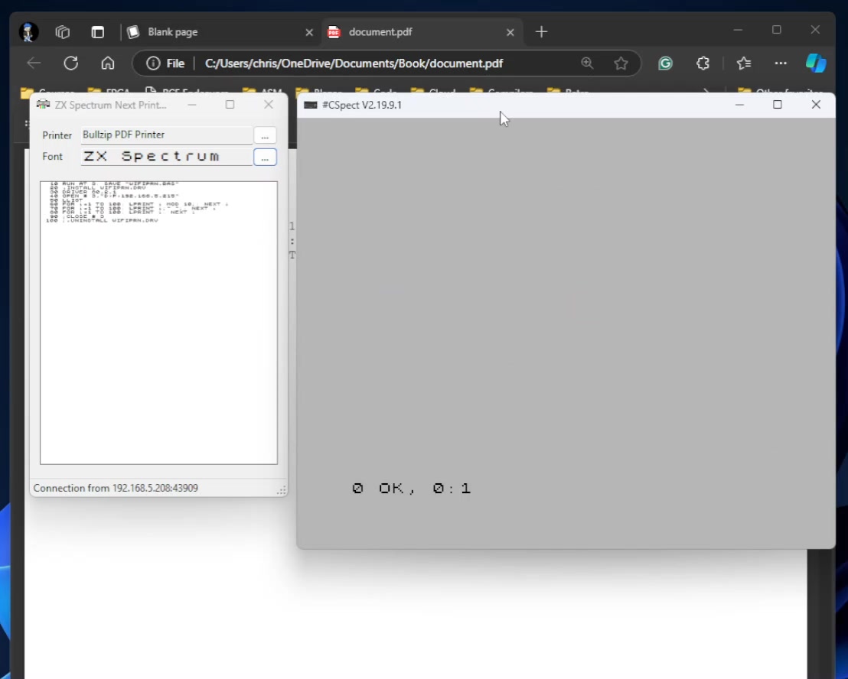Click the print preview listing page

158,323
